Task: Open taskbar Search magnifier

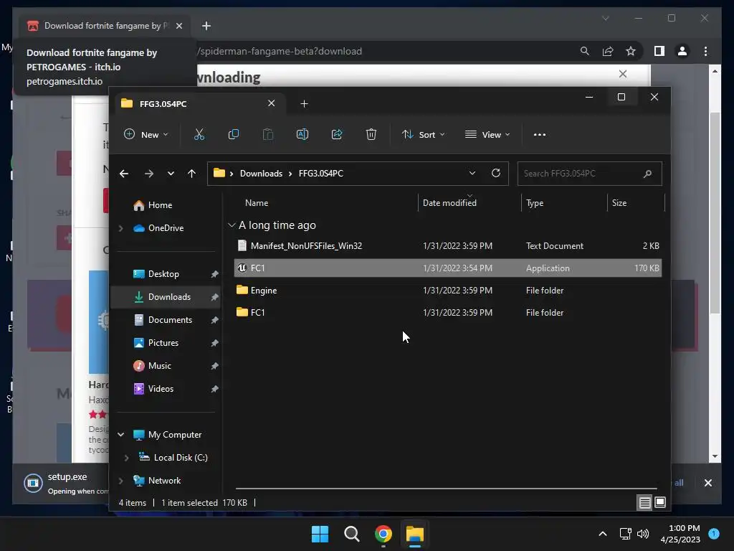Action: click(x=351, y=534)
